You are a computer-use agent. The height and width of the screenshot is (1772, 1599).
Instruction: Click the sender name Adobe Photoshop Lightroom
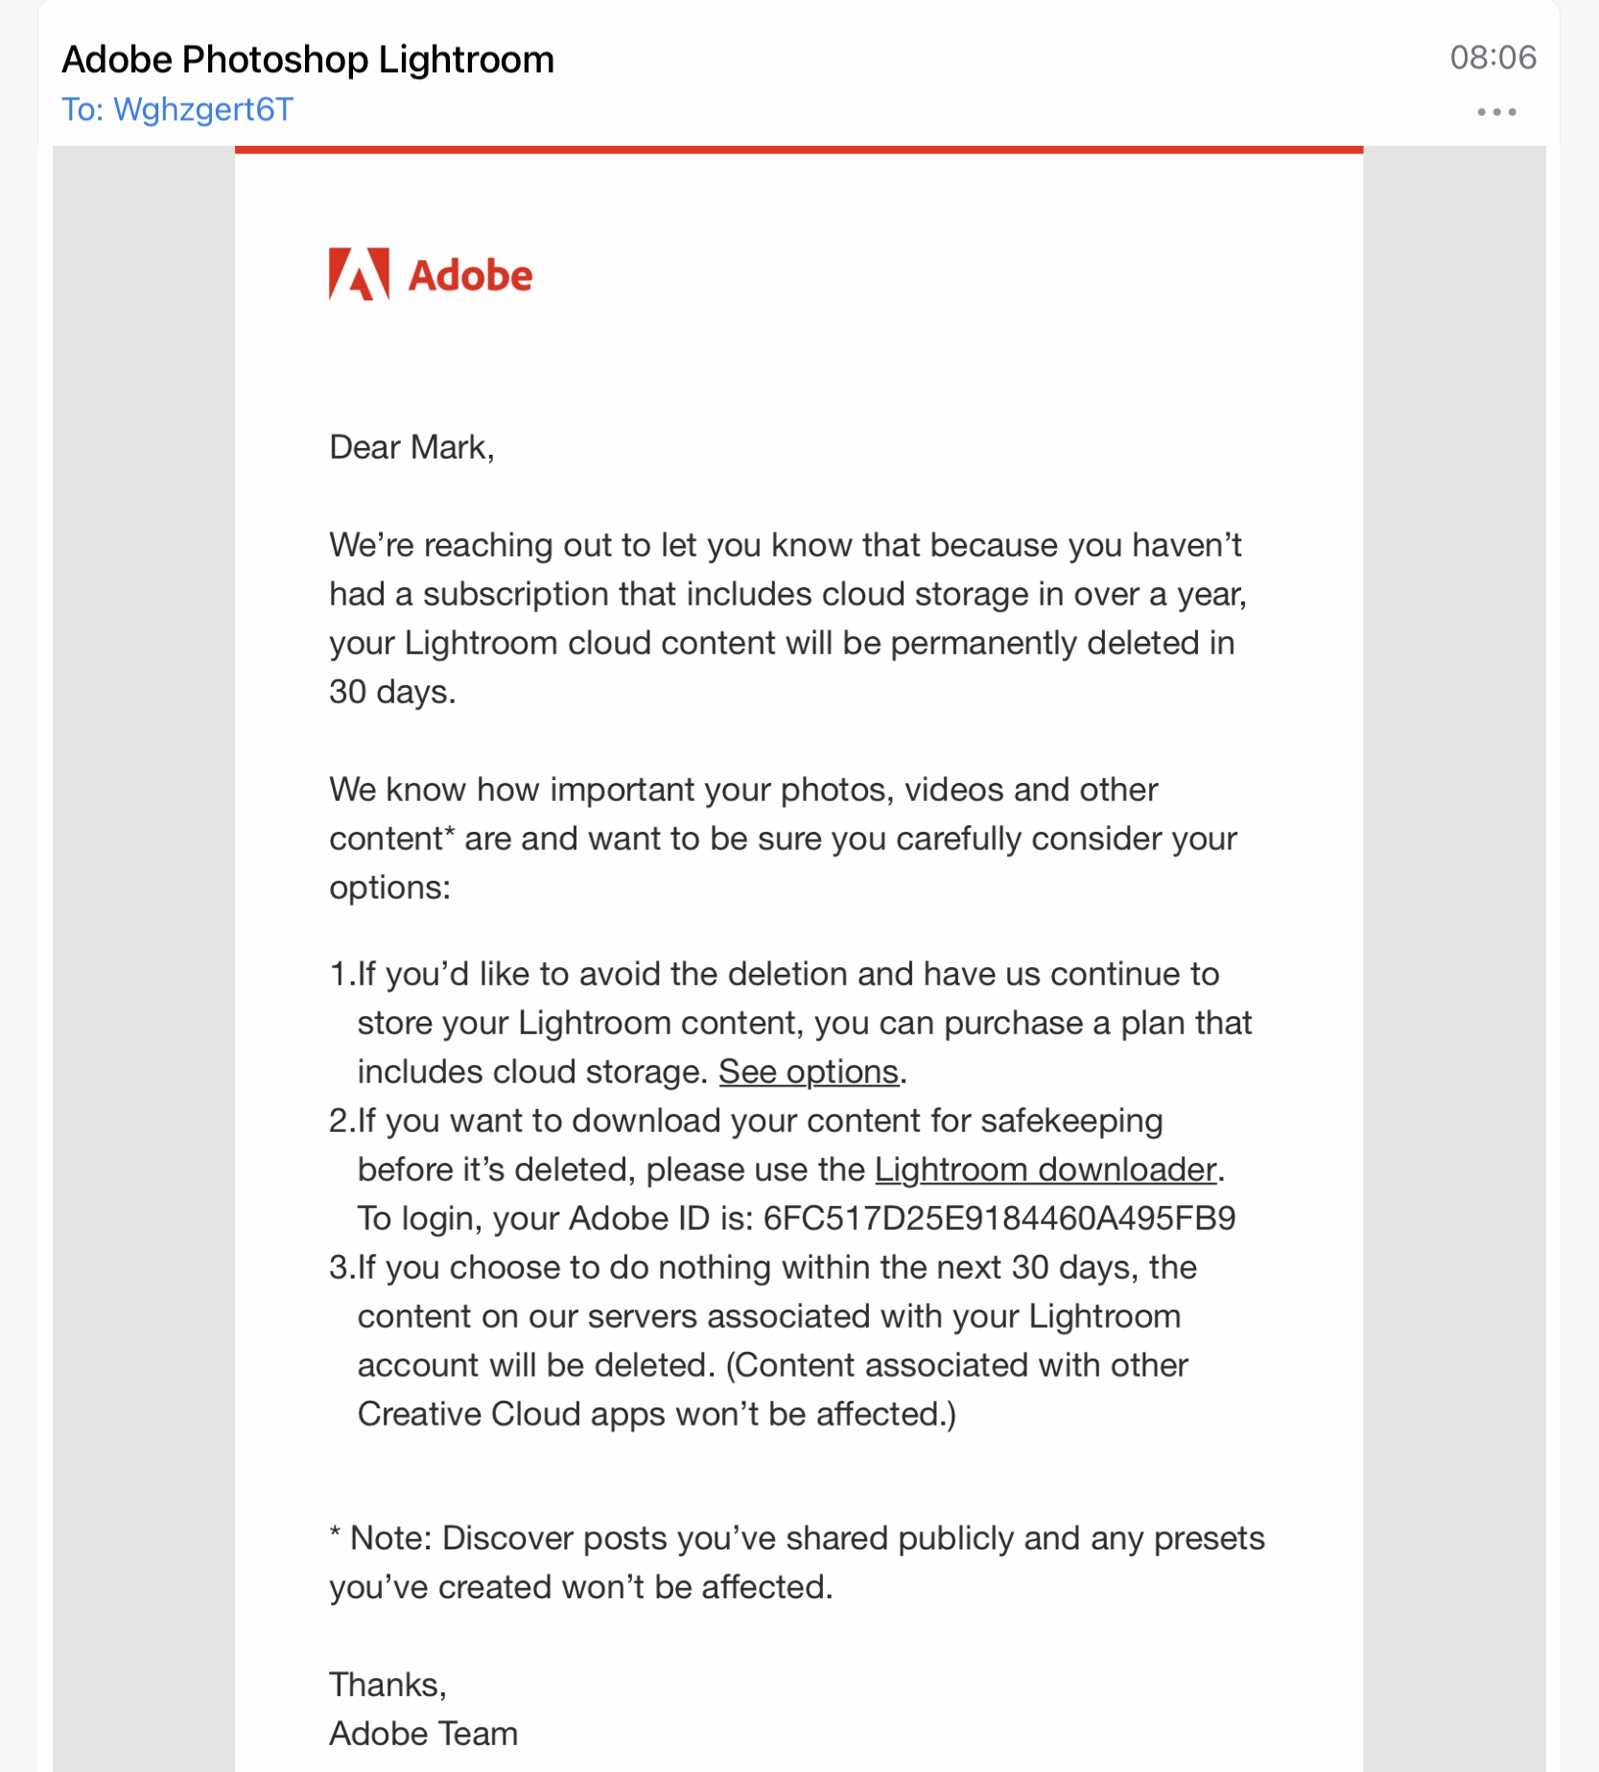coord(307,59)
